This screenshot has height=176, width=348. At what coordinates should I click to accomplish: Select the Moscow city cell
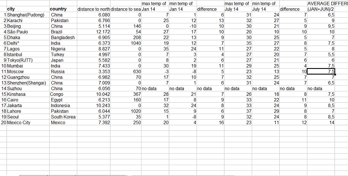coord(28,72)
